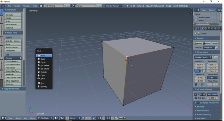Click OpenGL render image camera icon

tap(120, 118)
